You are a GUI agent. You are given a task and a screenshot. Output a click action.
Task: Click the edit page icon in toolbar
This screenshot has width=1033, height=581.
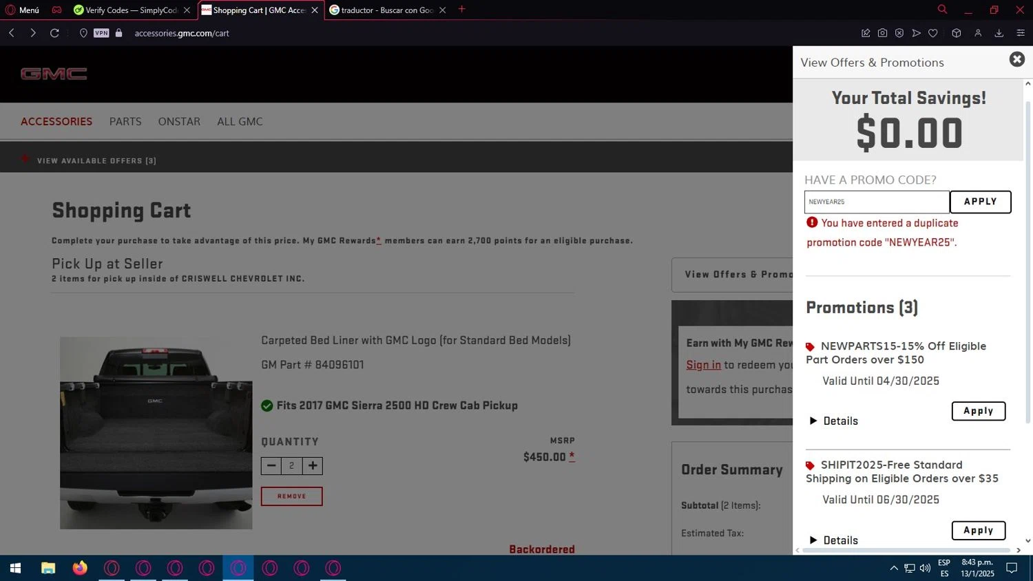tap(866, 33)
